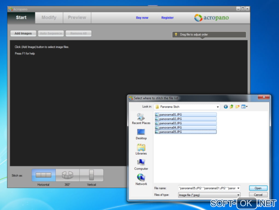
Task: Click the acropano logo
Action: click(x=211, y=18)
